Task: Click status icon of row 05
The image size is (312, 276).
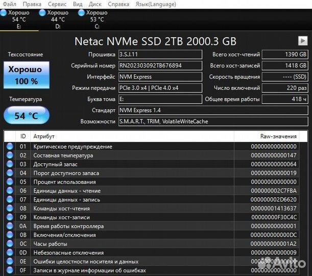Action: click(x=10, y=182)
